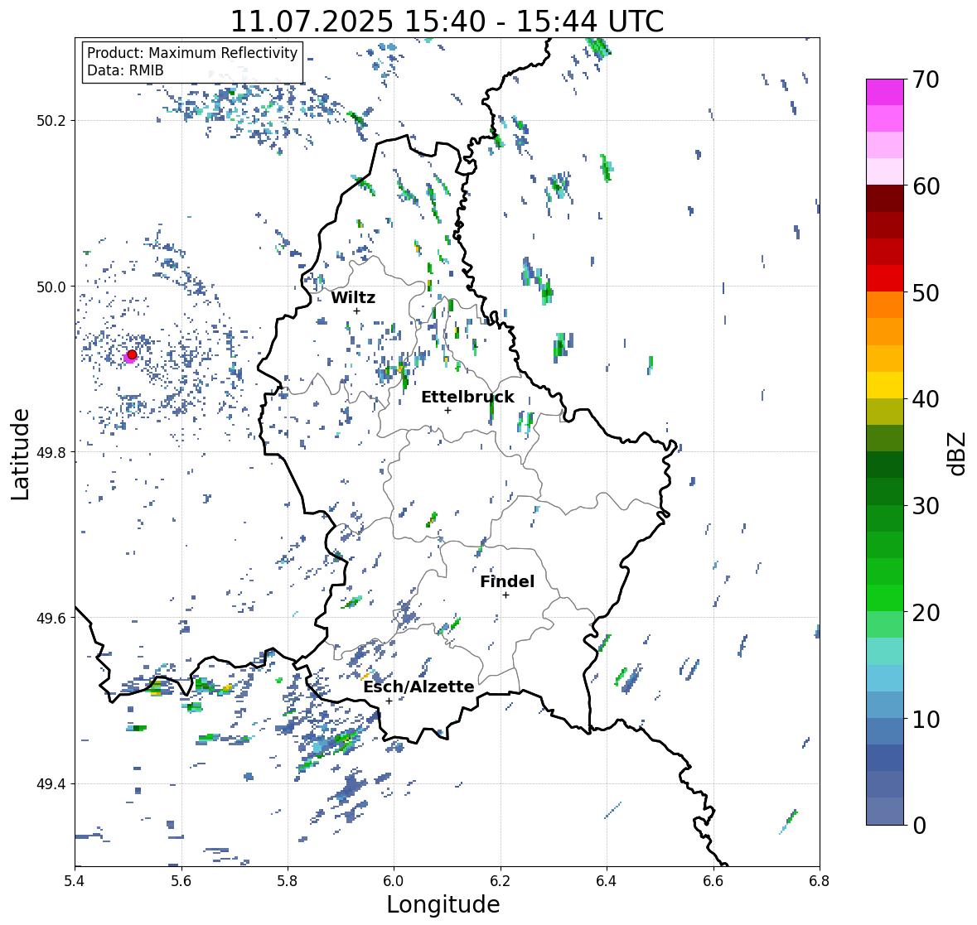Click the 50.2 latitude tick label
Image resolution: width=977 pixels, height=925 pixels.
[51, 121]
